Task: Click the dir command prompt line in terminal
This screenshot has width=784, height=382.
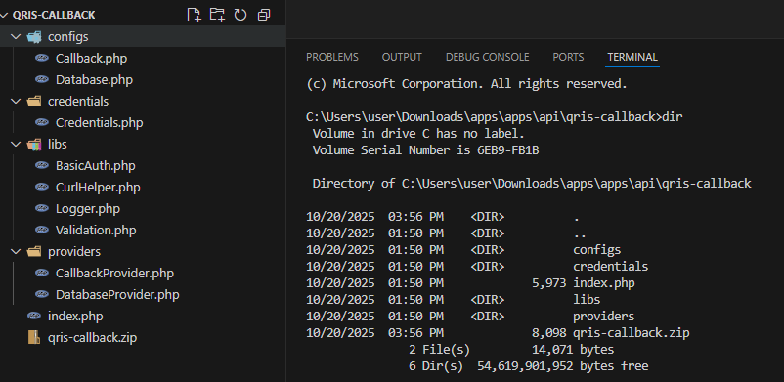Action: (x=495, y=117)
